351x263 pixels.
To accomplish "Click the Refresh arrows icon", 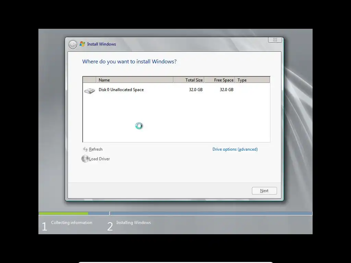I will tap(85, 149).
